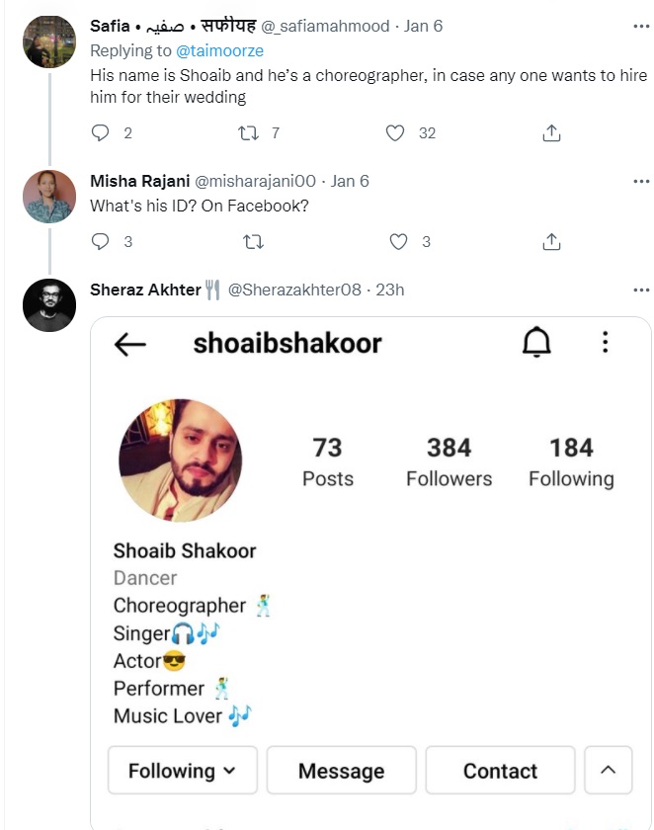The width and height of the screenshot is (654, 830).
Task: Open Sheraz Akhter's profile name link
Action: click(x=145, y=290)
